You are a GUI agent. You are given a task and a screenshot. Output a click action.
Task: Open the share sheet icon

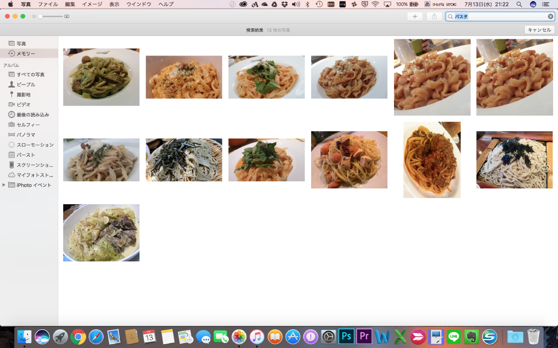pyautogui.click(x=434, y=16)
